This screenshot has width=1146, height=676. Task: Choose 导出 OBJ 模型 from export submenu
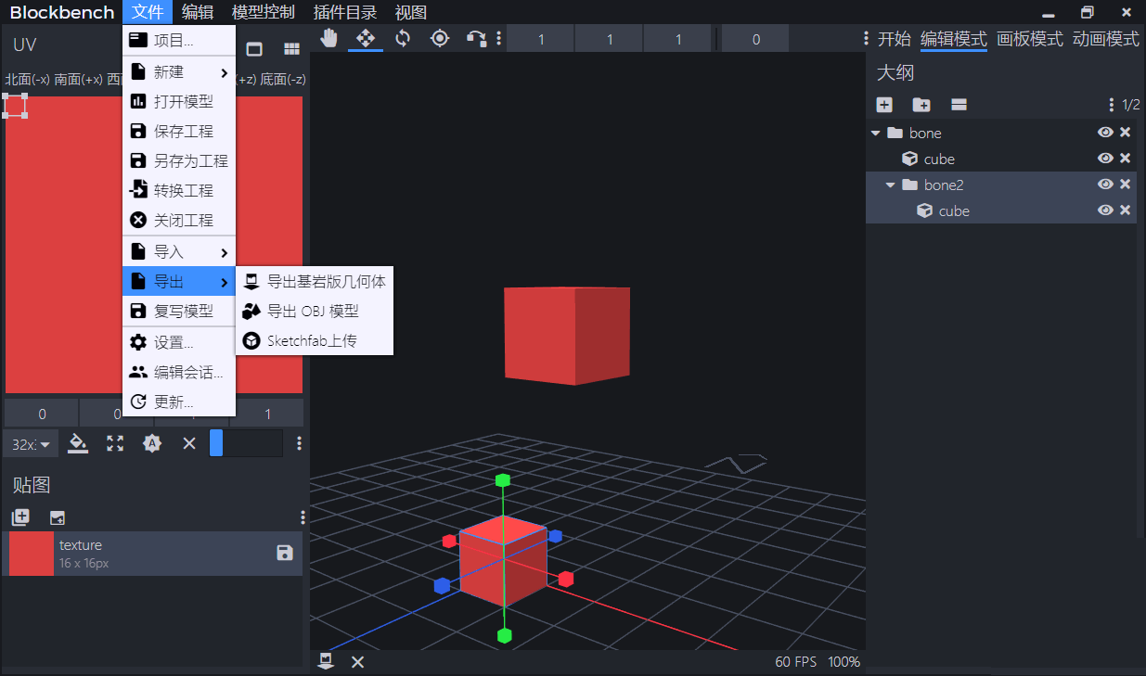click(313, 312)
